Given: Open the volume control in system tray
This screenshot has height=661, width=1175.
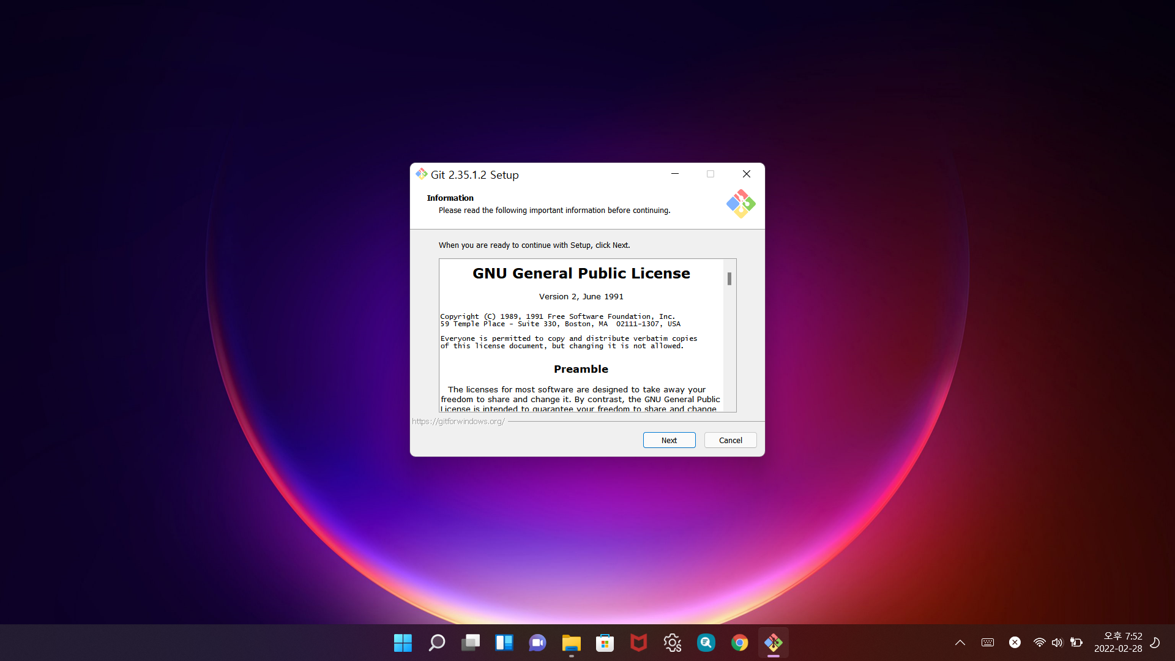Looking at the screenshot, I should coord(1057,643).
